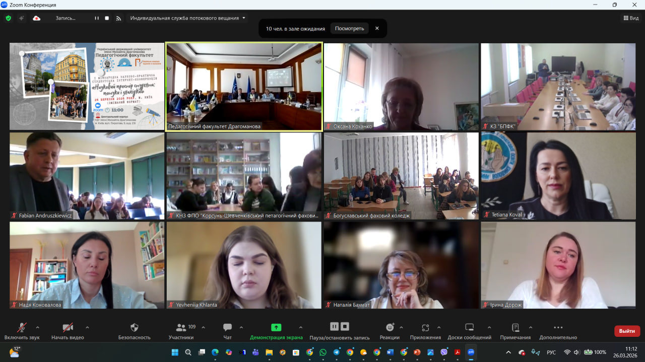Select Tetiana Koval video tile

pos(558,176)
